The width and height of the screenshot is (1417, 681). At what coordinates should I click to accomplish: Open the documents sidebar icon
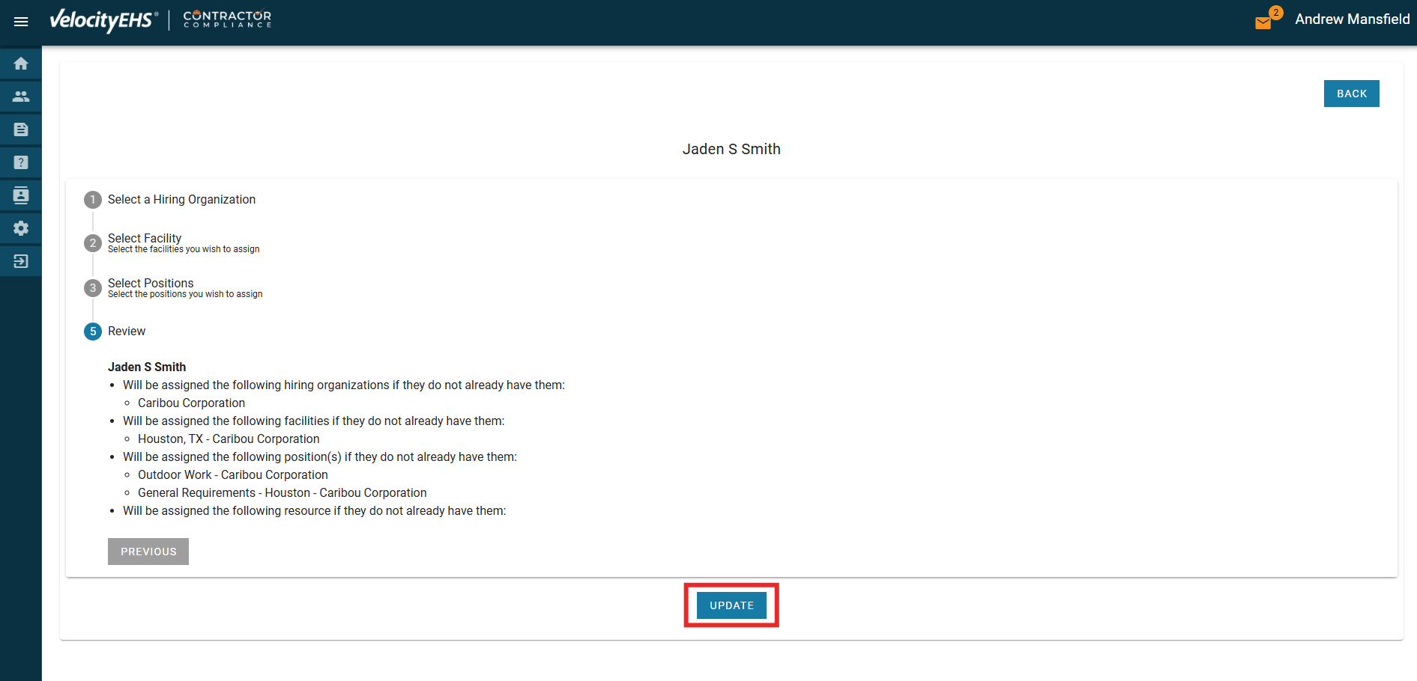(21, 129)
